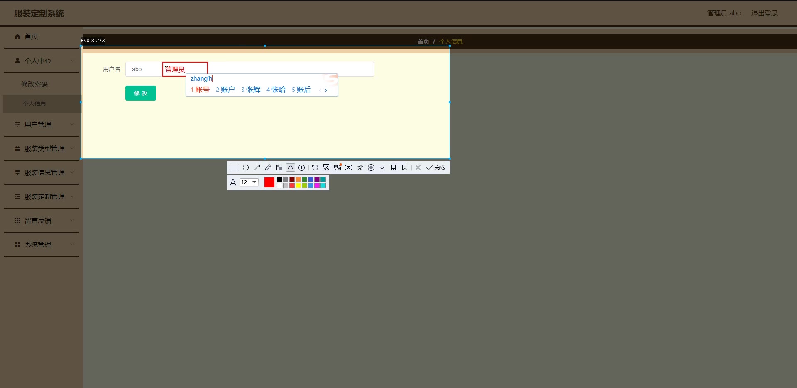The width and height of the screenshot is (797, 388).
Task: Send screenshot to phone icon
Action: click(x=394, y=167)
